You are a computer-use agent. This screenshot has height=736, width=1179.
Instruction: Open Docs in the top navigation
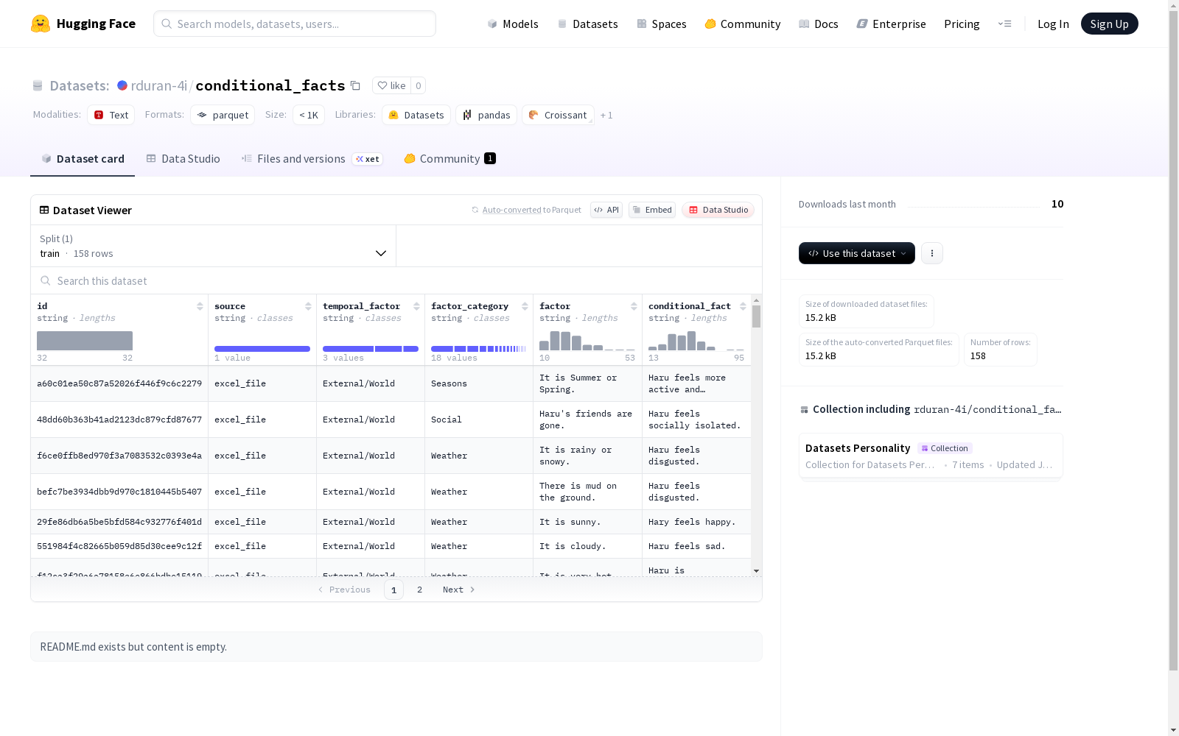(x=819, y=24)
